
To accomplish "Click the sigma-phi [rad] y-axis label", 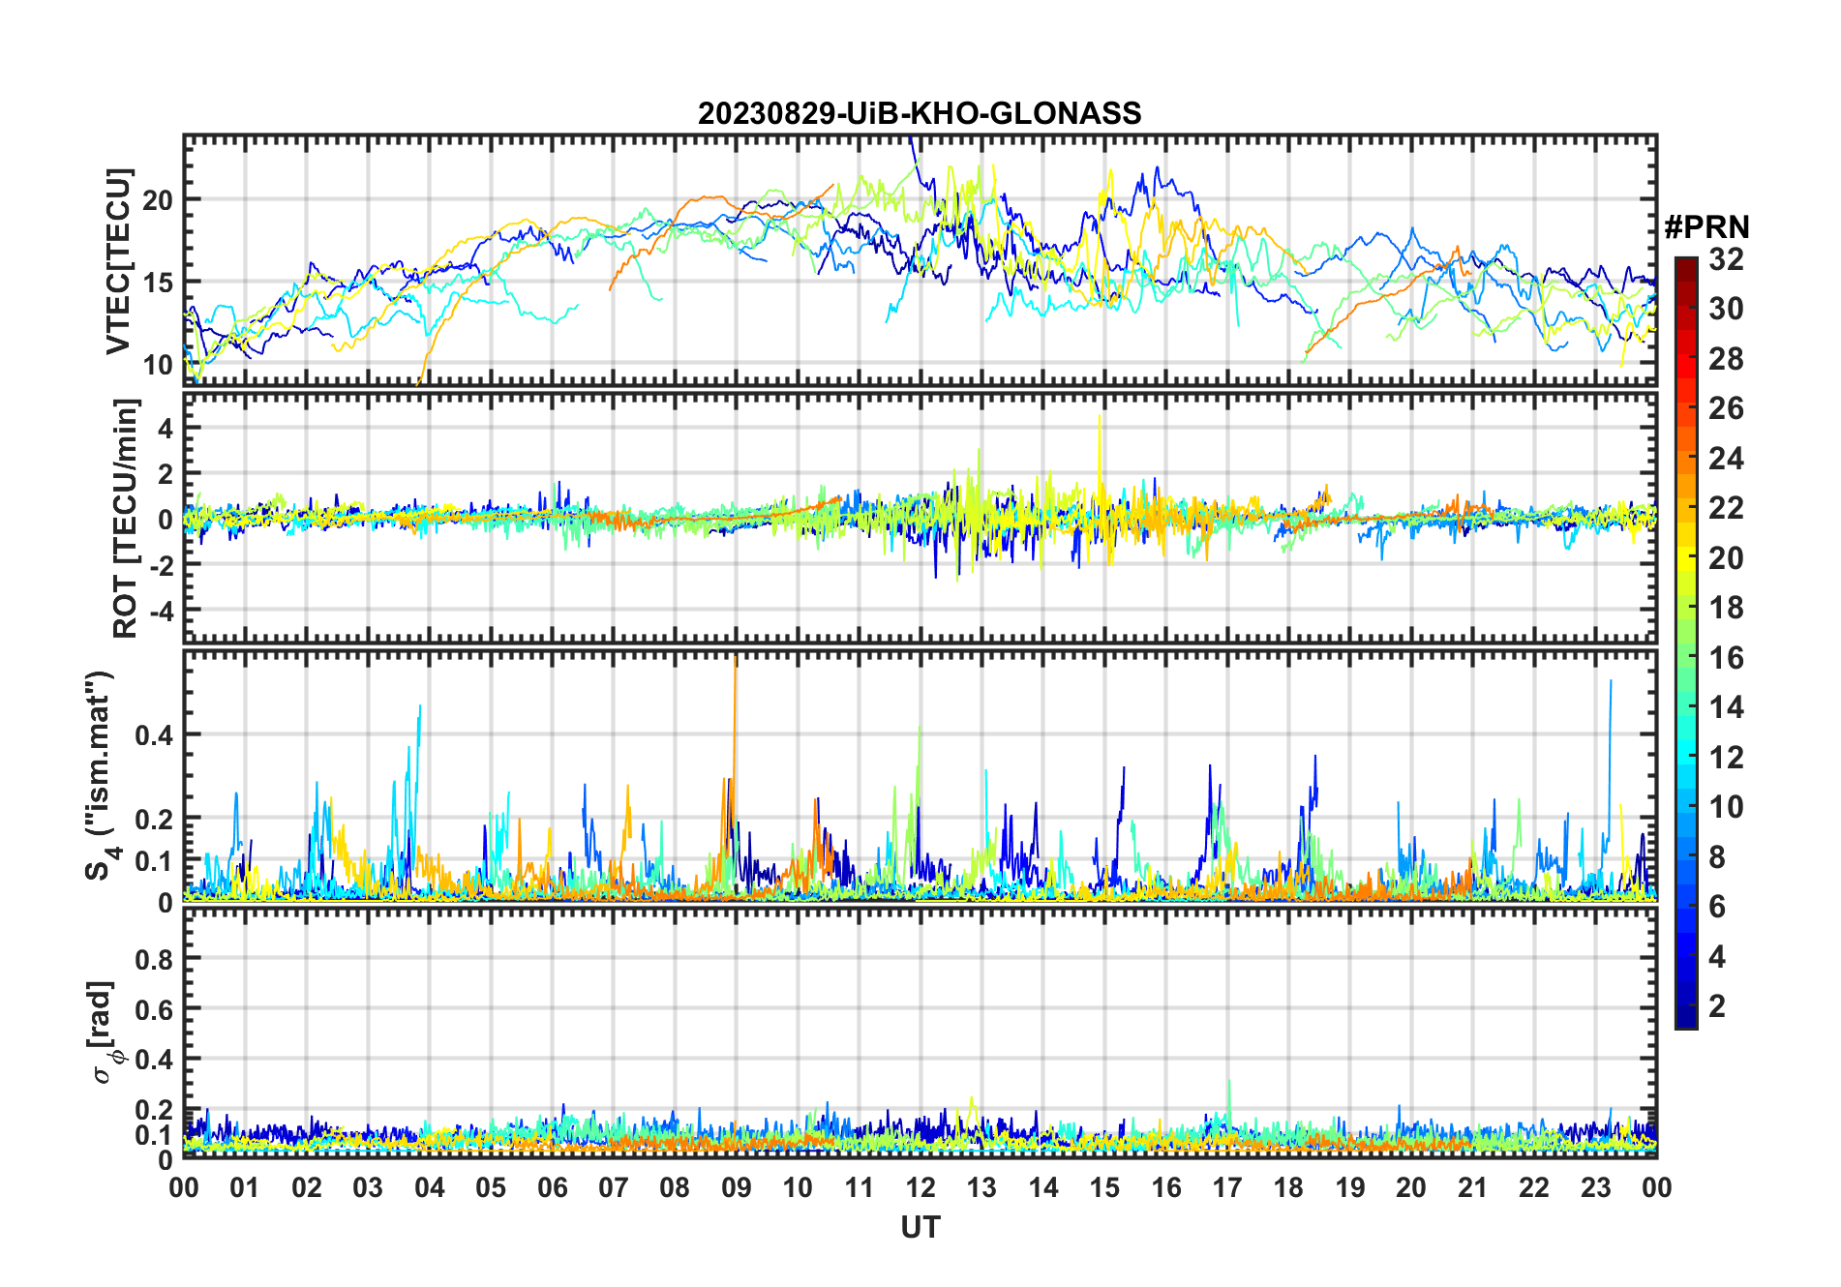I will pos(104,1032).
